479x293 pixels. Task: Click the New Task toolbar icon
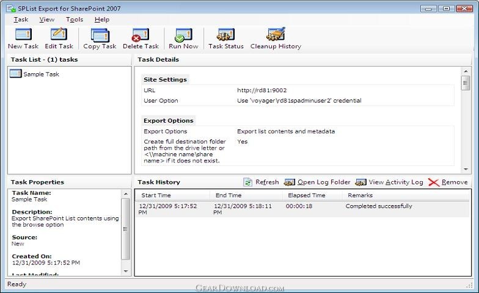23,34
